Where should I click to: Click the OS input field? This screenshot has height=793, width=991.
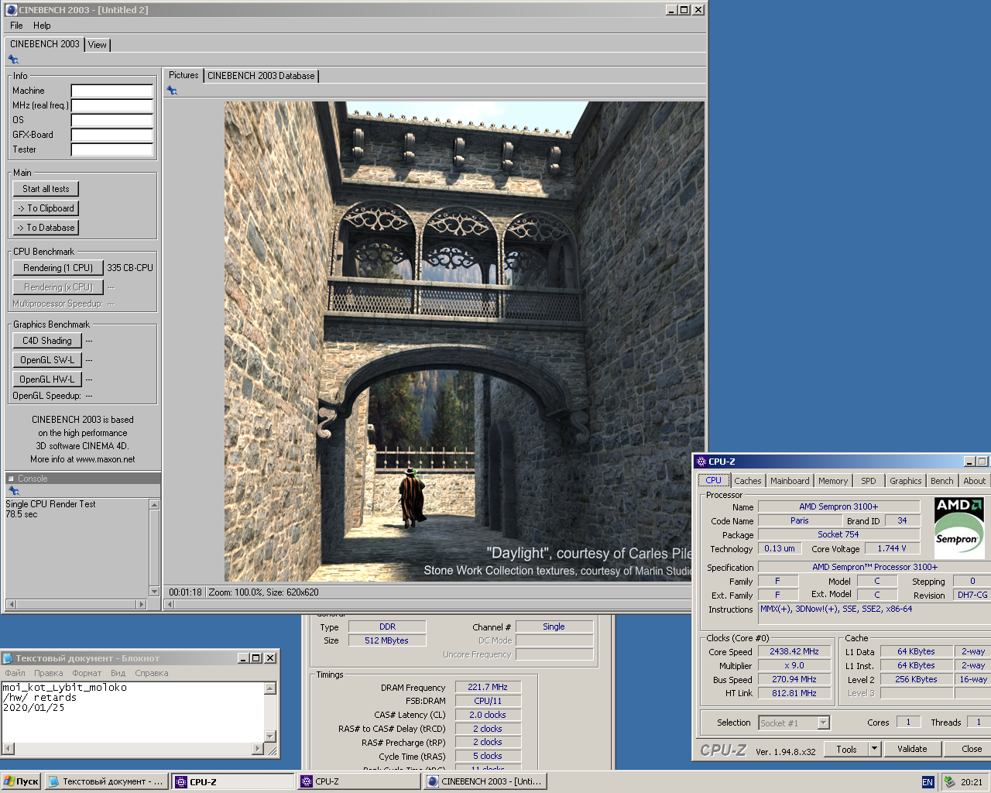tap(112, 120)
